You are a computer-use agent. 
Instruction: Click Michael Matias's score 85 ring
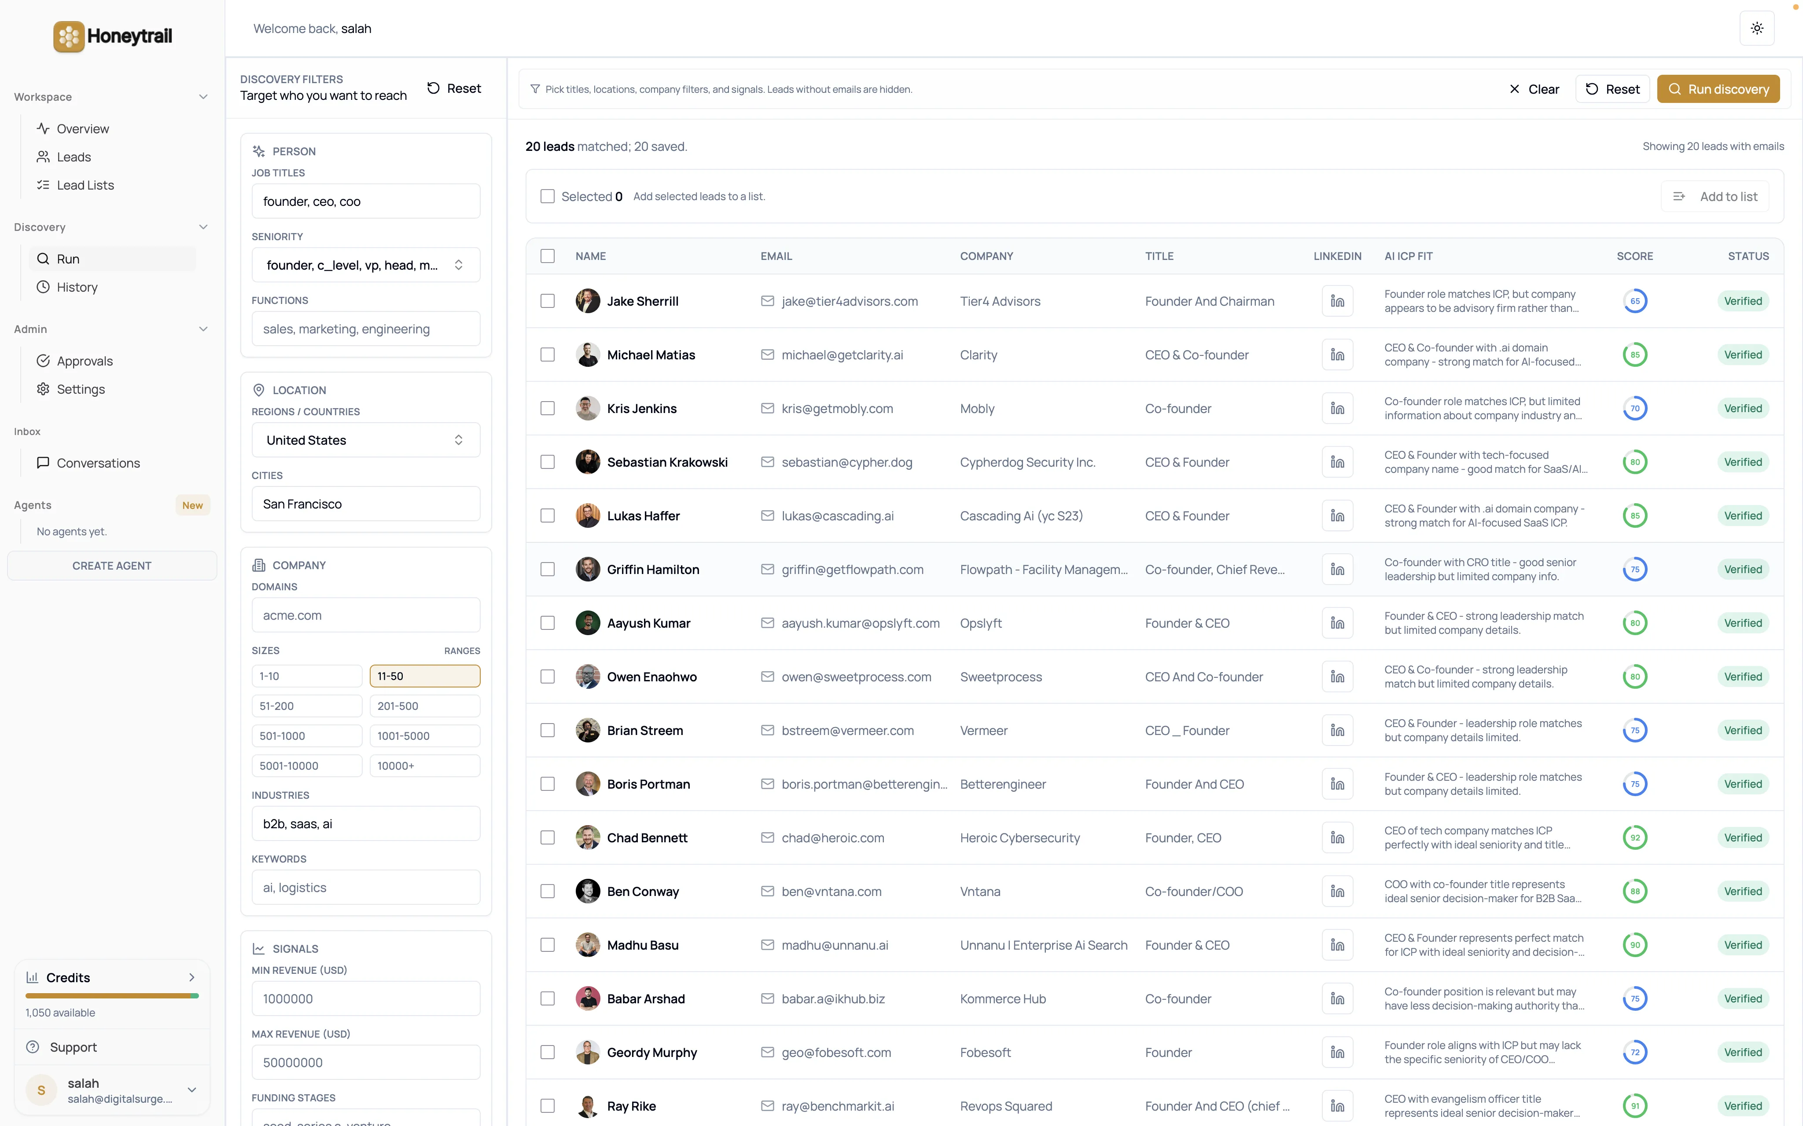[x=1634, y=355]
